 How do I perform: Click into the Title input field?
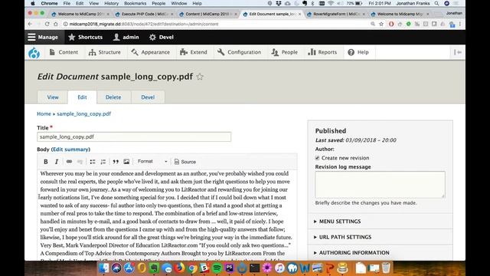[134, 136]
